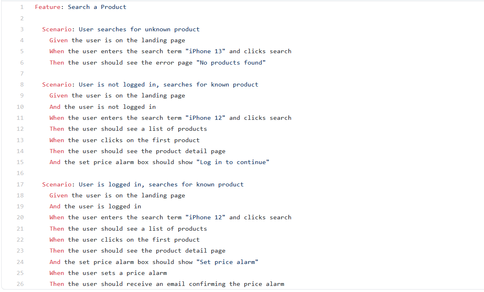The height and width of the screenshot is (292, 484).
Task: Click line number 1 in gutter
Action: [22, 7]
